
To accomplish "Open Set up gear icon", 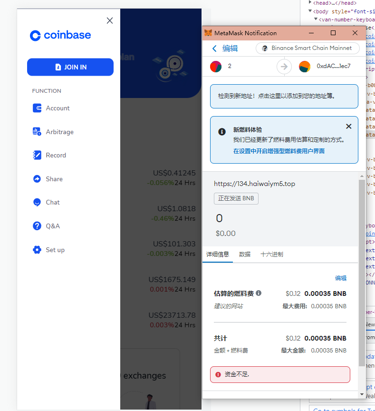I will (37, 250).
